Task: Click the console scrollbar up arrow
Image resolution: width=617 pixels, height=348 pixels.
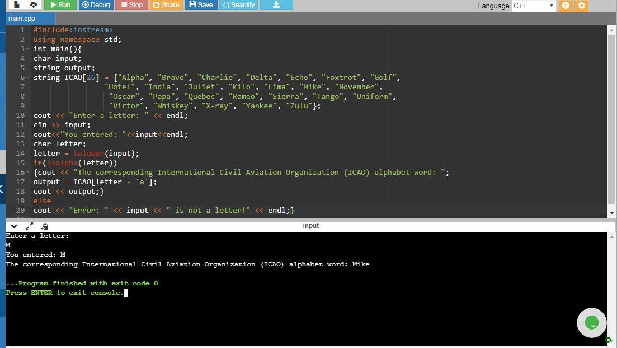Action: click(x=611, y=237)
